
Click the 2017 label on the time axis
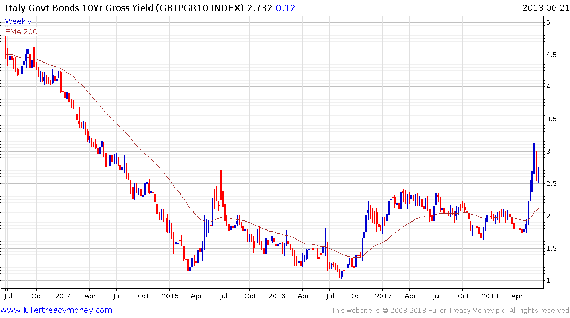pyautogui.click(x=383, y=296)
